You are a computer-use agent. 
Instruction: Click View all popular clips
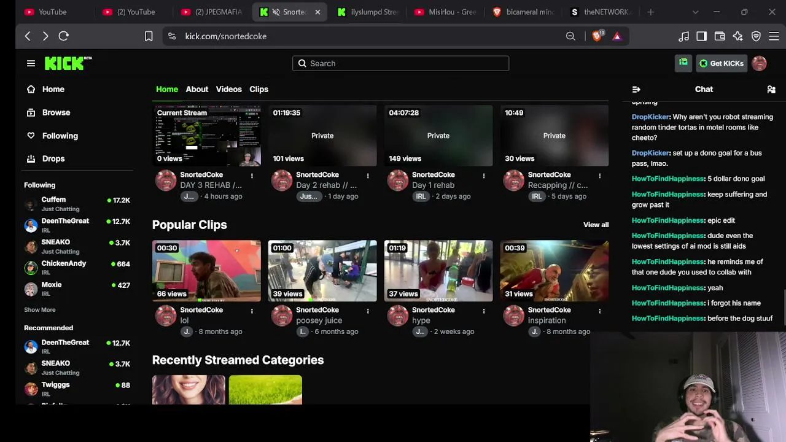pos(596,225)
